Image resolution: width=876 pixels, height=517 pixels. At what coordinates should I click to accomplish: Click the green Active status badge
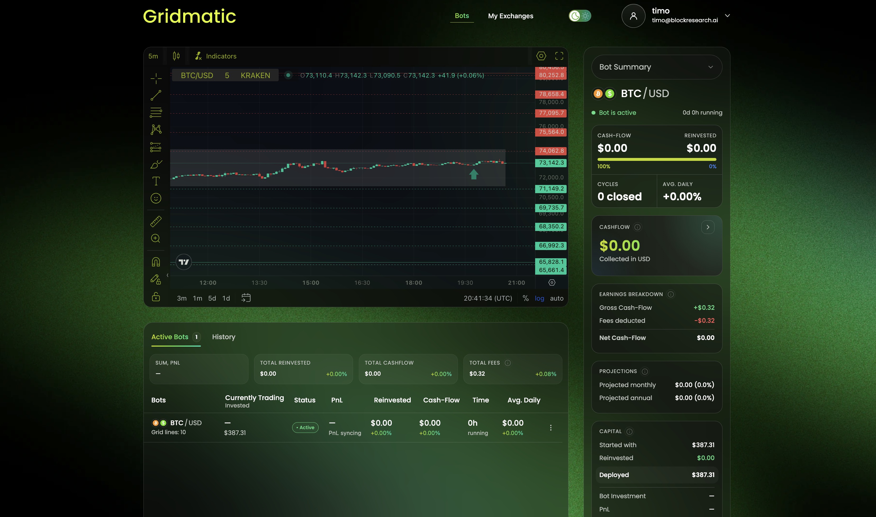(305, 428)
